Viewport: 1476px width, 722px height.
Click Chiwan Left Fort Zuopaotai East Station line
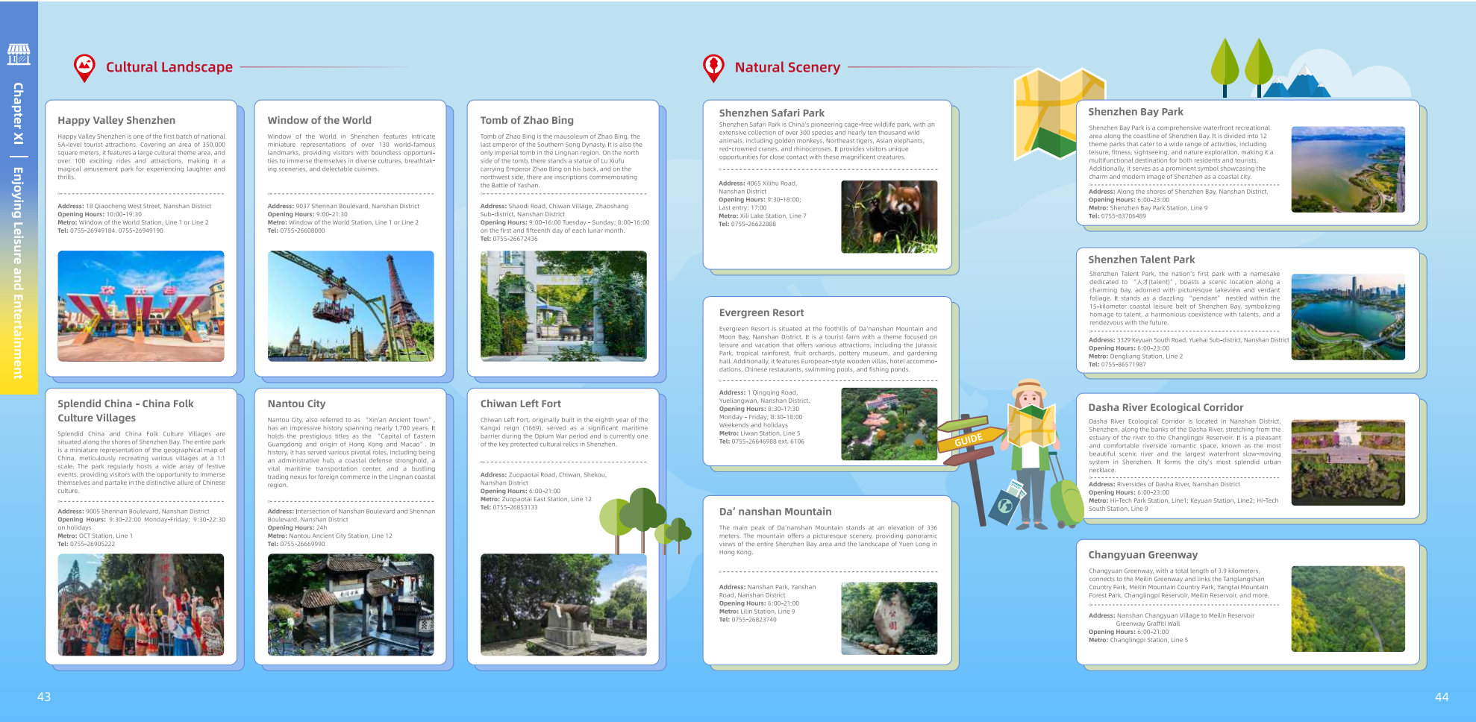click(x=536, y=499)
